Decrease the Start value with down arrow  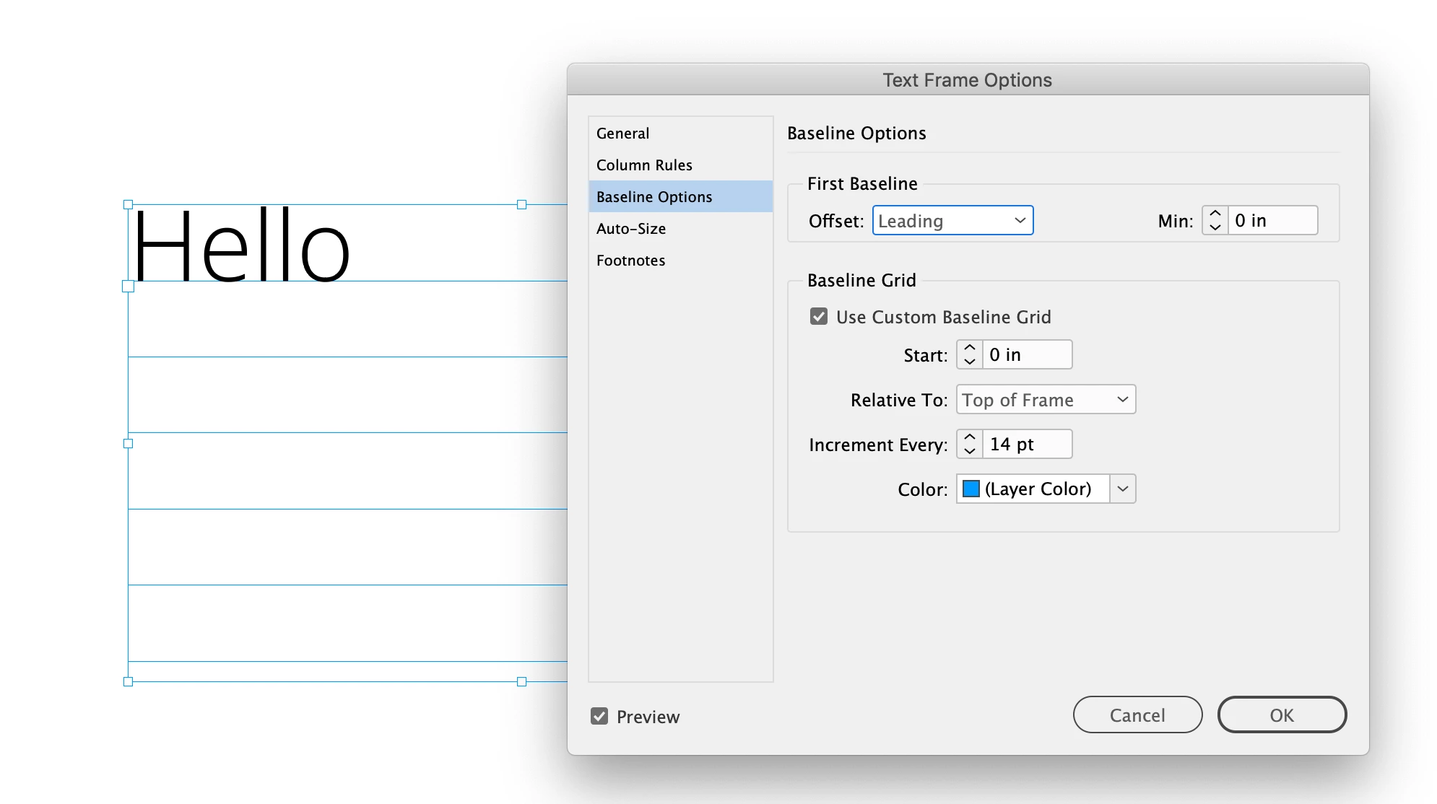coord(970,361)
